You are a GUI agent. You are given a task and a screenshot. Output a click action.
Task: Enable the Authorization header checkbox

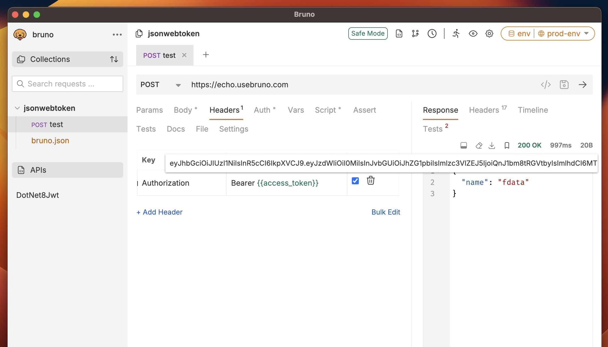355,181
